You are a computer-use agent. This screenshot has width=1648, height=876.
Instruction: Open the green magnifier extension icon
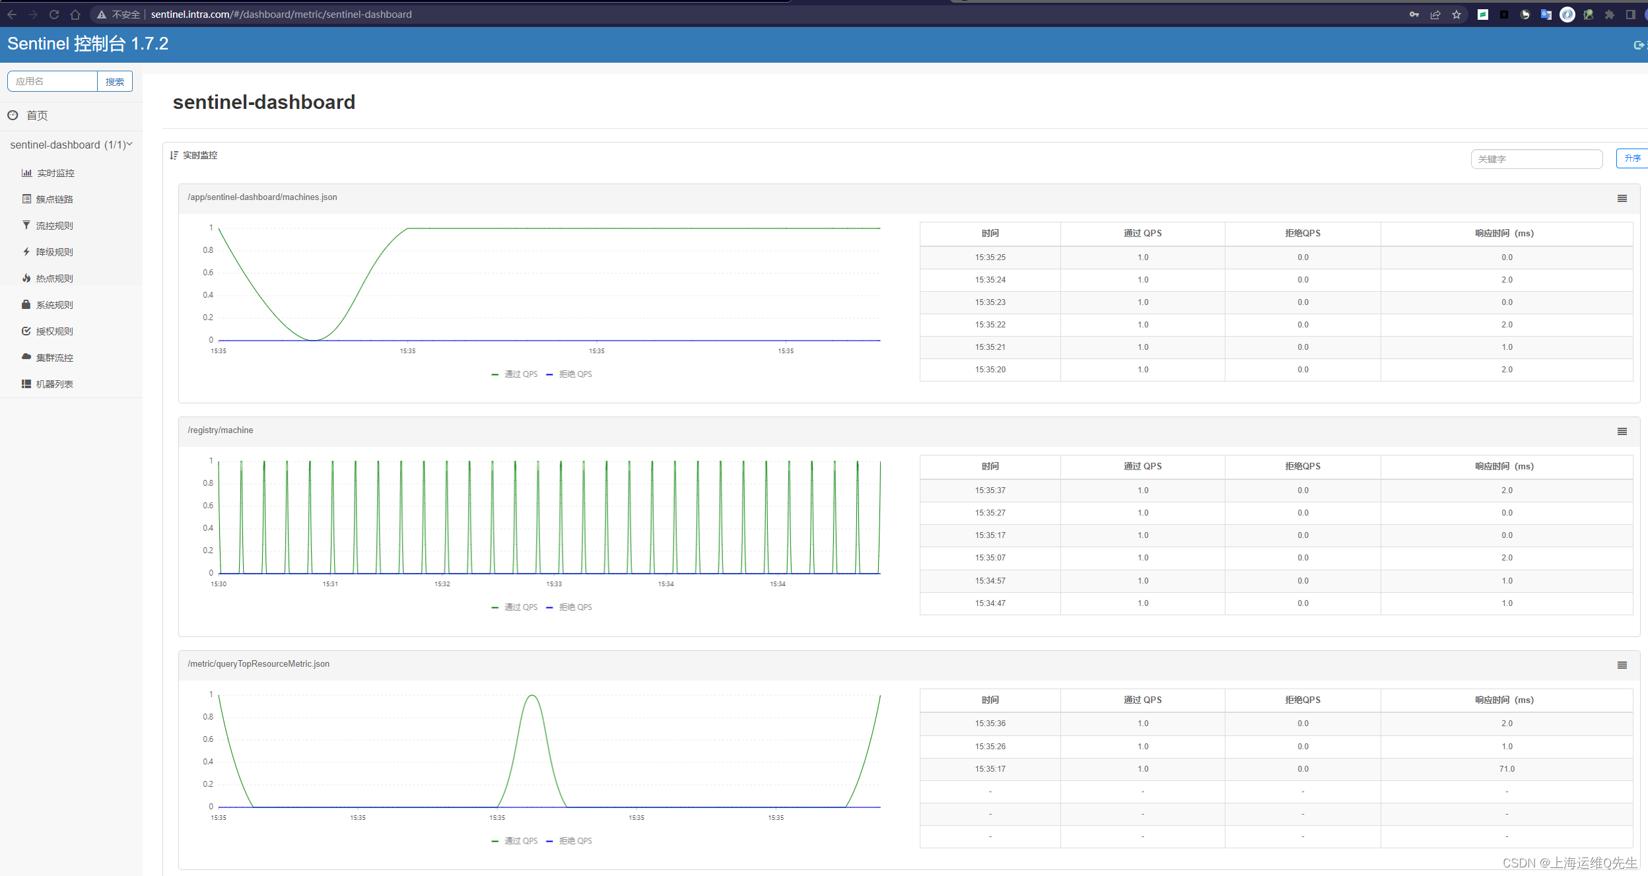coord(1589,15)
